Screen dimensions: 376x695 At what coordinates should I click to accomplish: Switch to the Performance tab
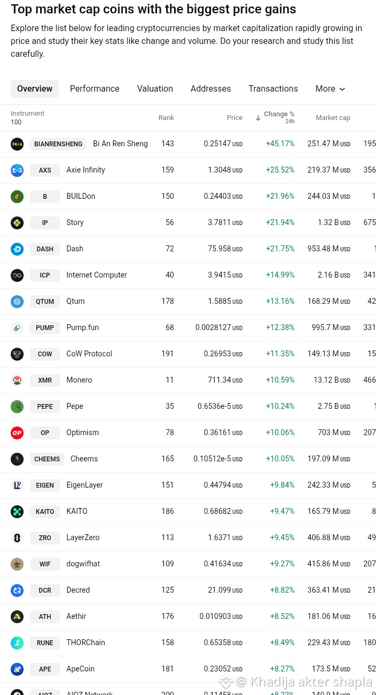[x=95, y=89]
